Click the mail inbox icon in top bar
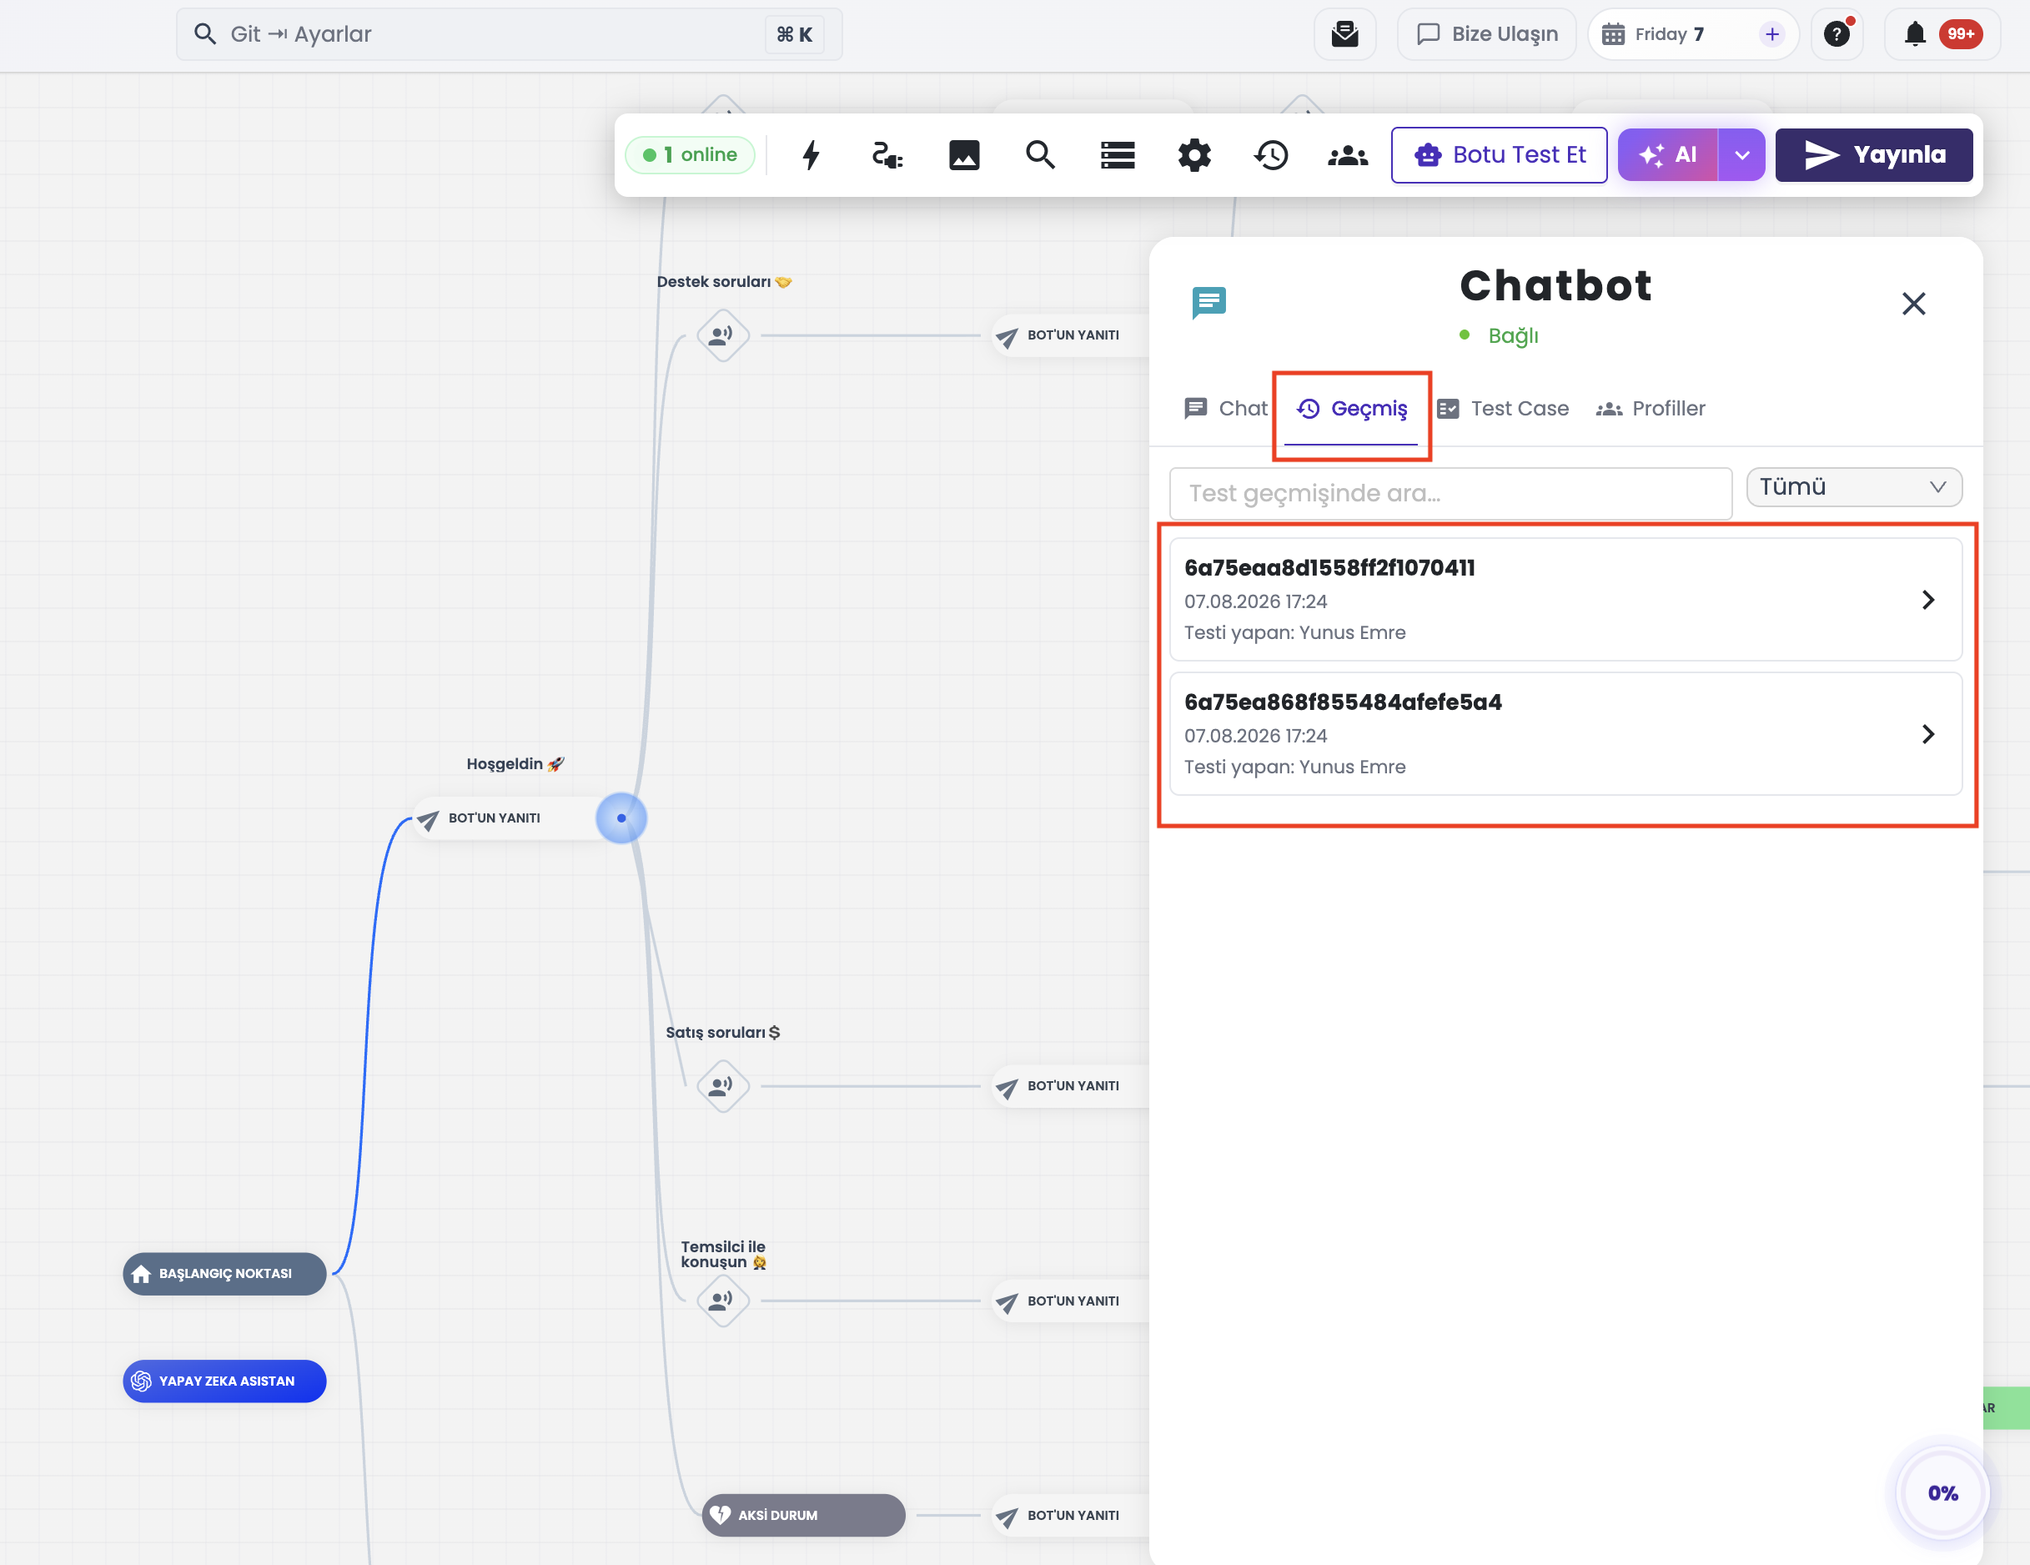The width and height of the screenshot is (2030, 1565). pos(1344,34)
